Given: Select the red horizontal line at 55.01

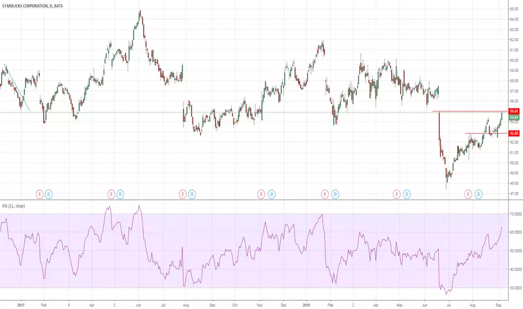Looking at the screenshot, I should pyautogui.click(x=470, y=111).
